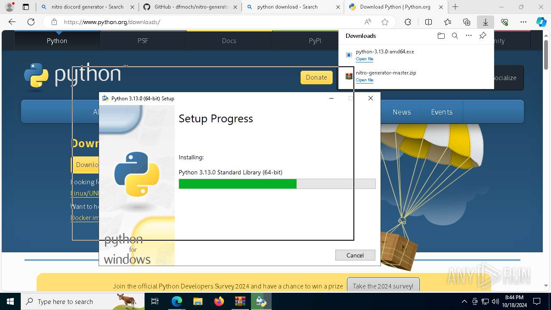Minimize the Python Setup window
This screenshot has width=551, height=310.
(331, 98)
